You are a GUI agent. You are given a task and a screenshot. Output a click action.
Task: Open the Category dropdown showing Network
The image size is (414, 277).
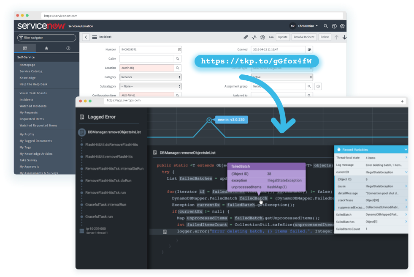click(x=151, y=77)
